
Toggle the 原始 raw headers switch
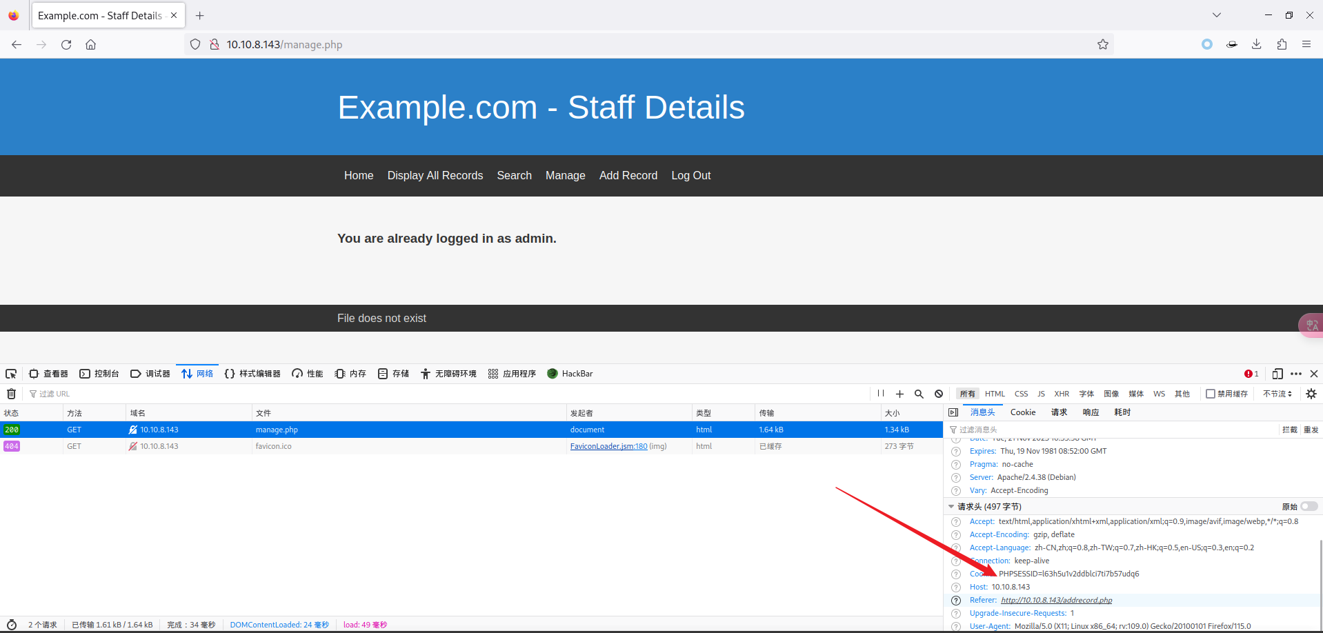pyautogui.click(x=1309, y=506)
